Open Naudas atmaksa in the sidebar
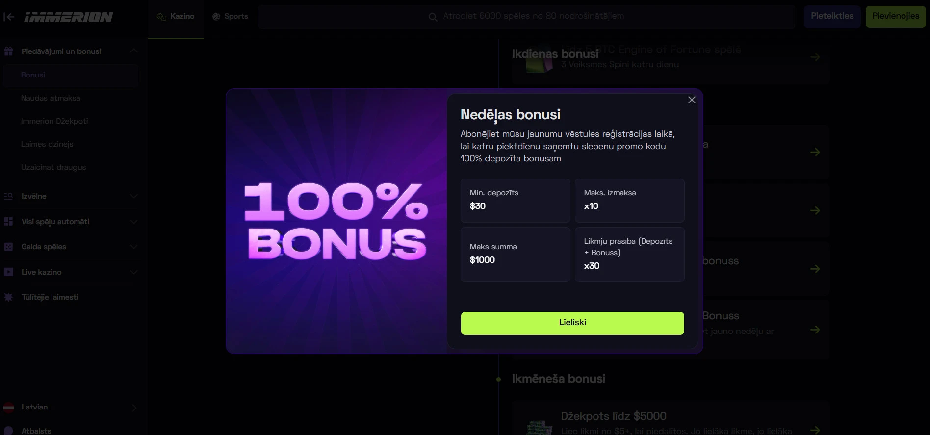The width and height of the screenshot is (930, 435). (51, 98)
